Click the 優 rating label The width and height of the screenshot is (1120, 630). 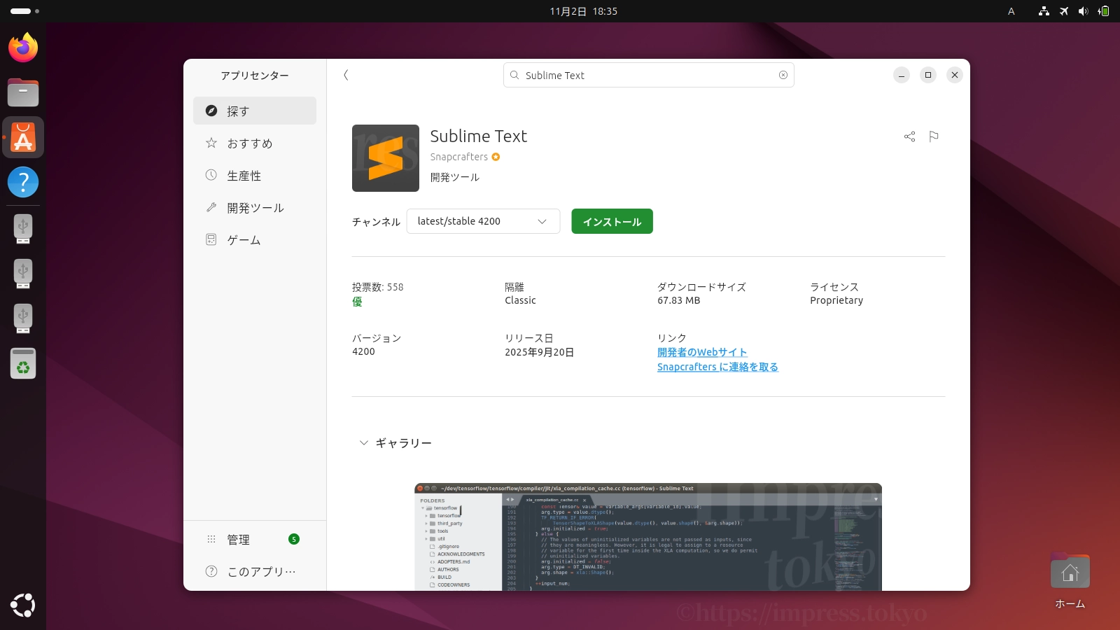[357, 302]
